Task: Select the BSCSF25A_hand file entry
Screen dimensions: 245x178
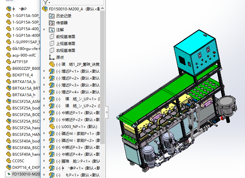Action: pyautogui.click(x=23, y=128)
